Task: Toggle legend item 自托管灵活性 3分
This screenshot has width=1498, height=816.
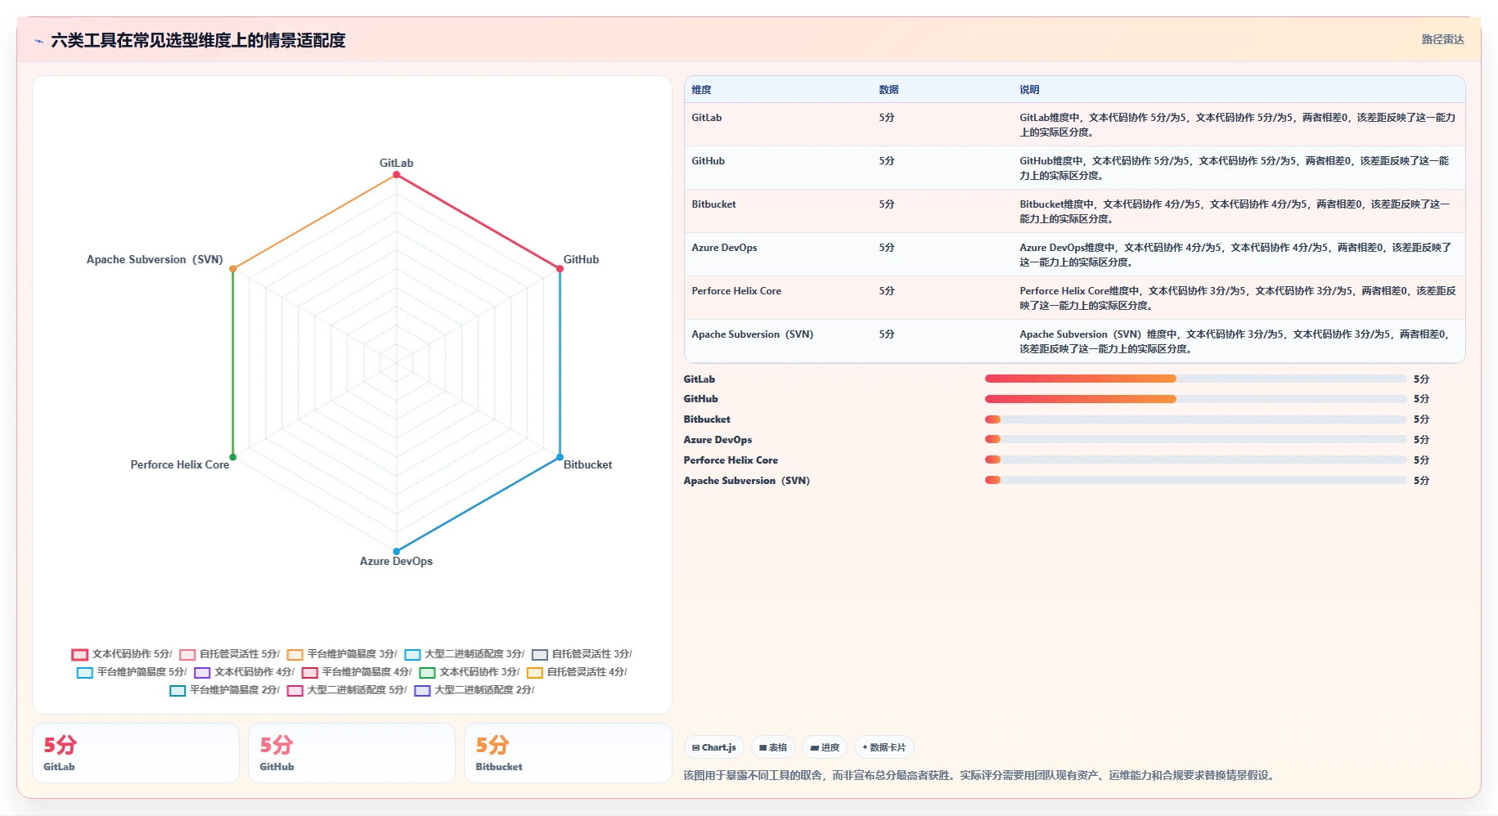Action: (582, 654)
